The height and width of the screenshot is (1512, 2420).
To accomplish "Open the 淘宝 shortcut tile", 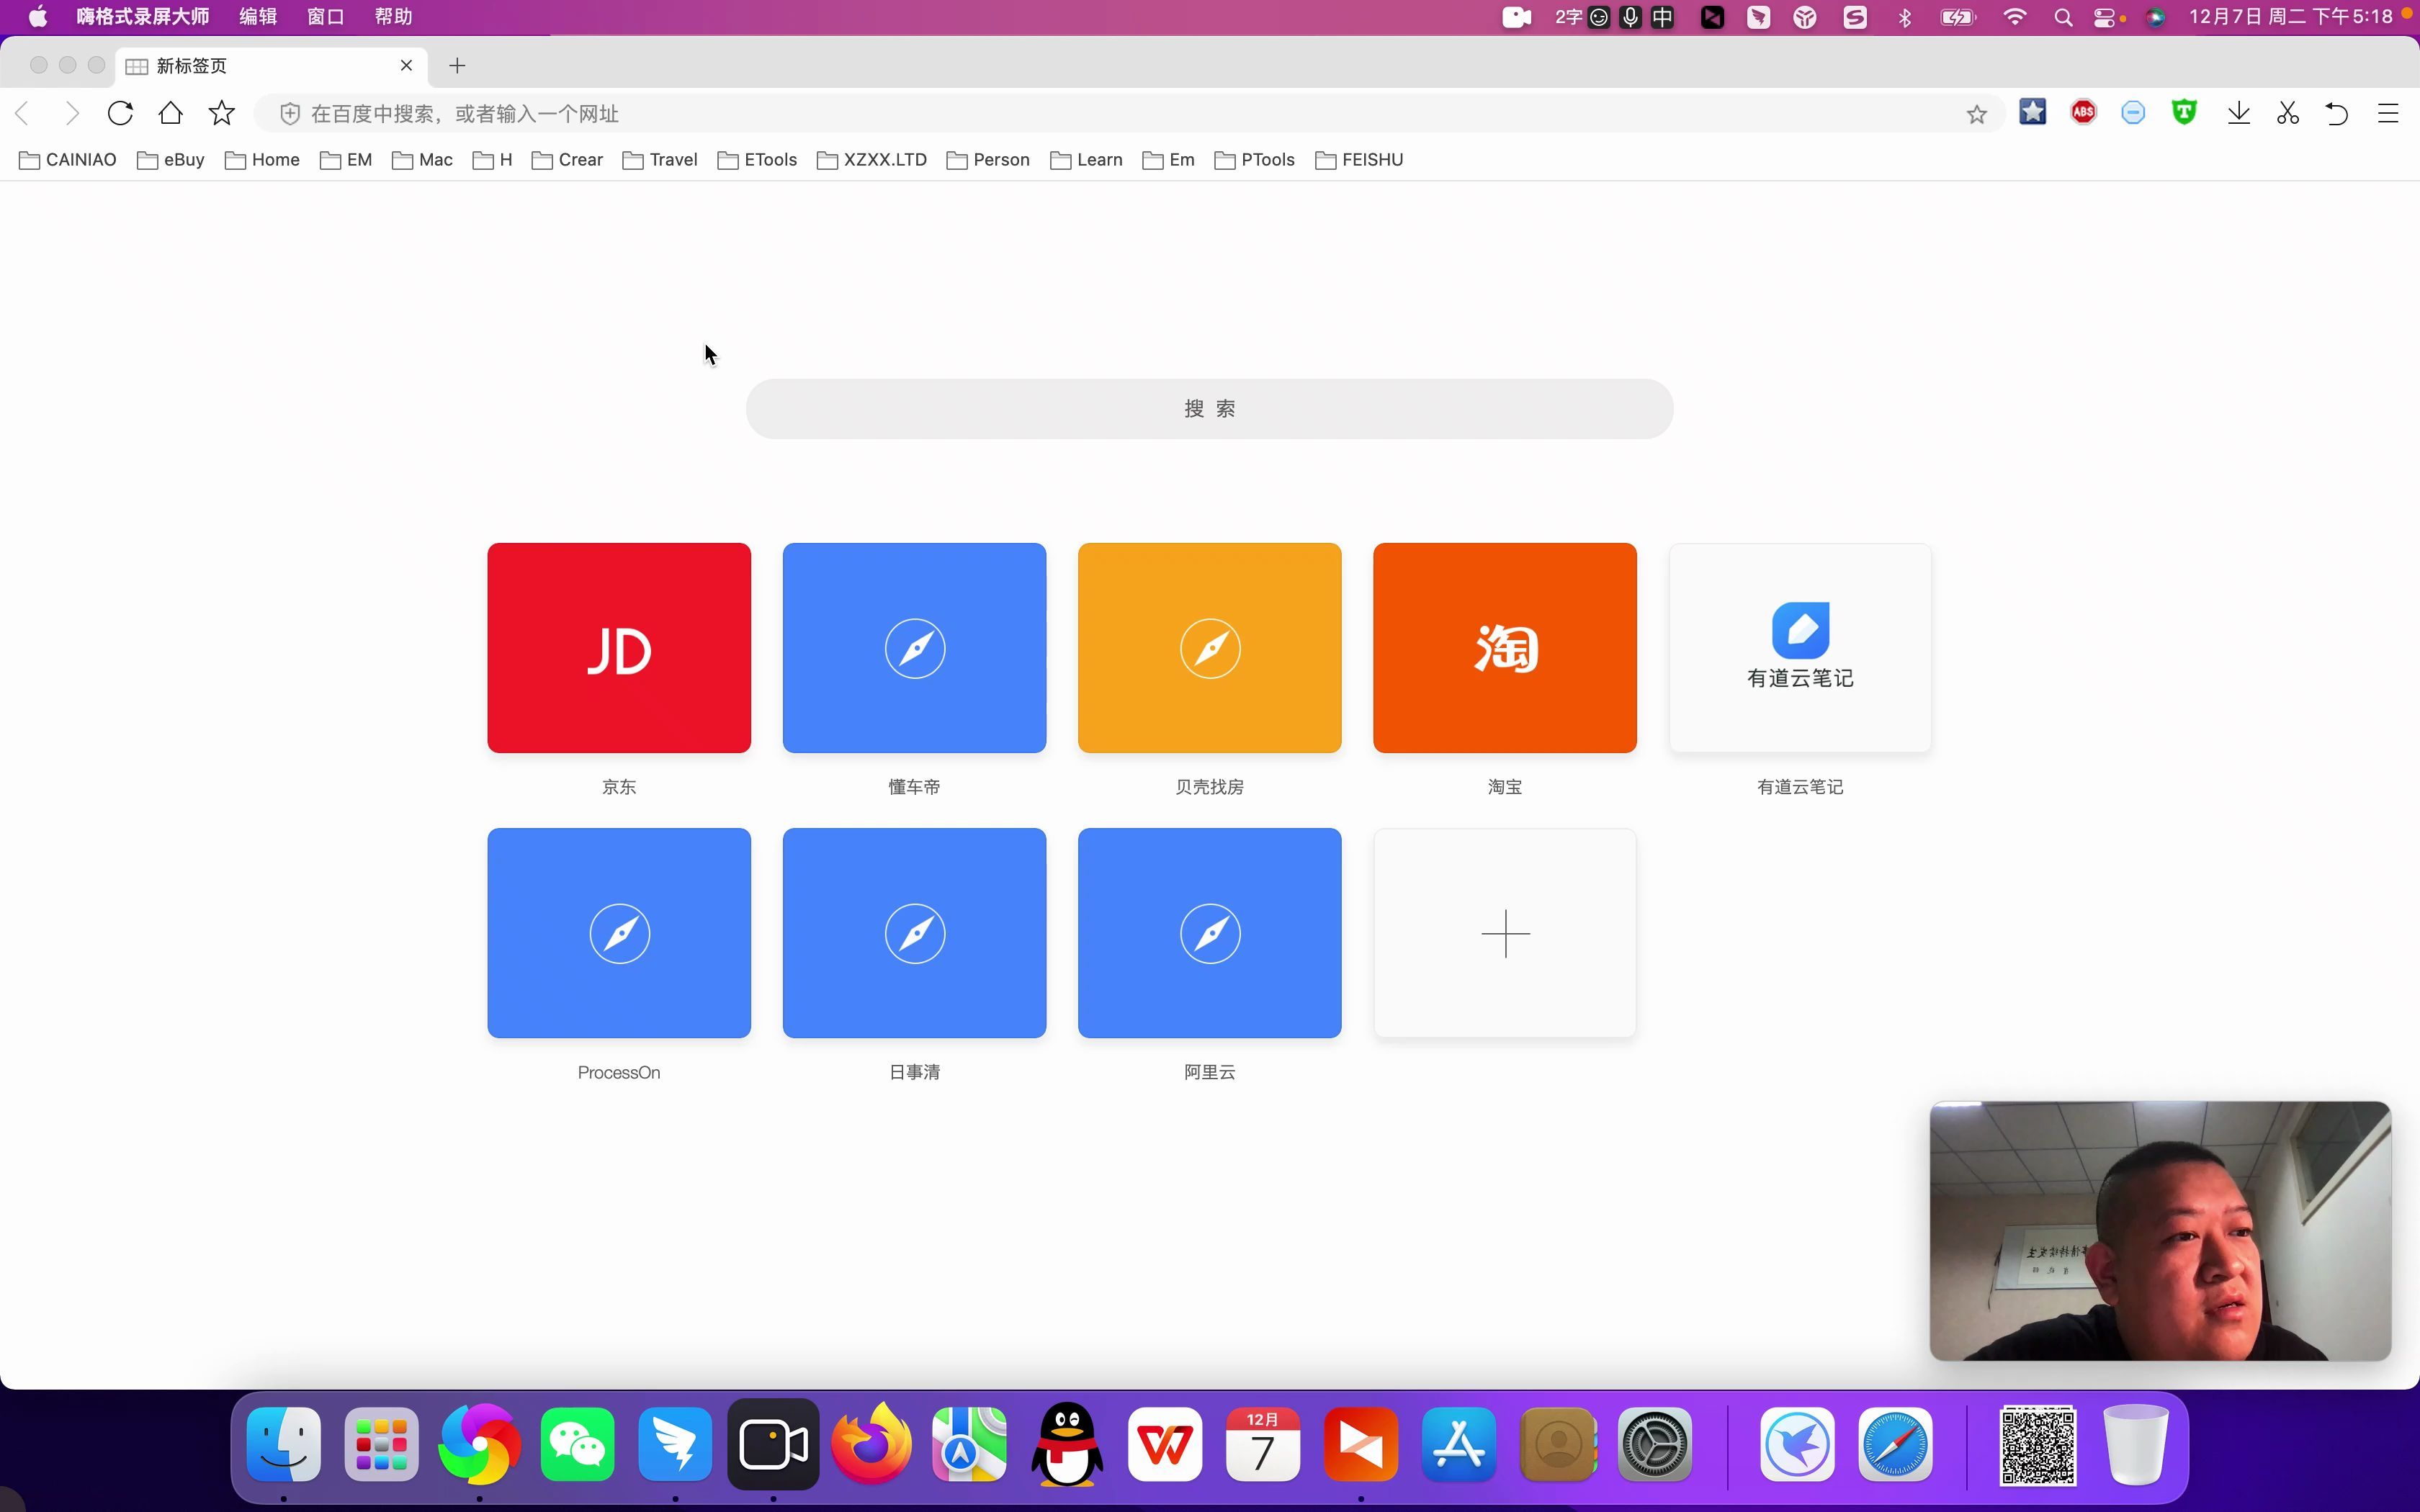I will click(1504, 648).
